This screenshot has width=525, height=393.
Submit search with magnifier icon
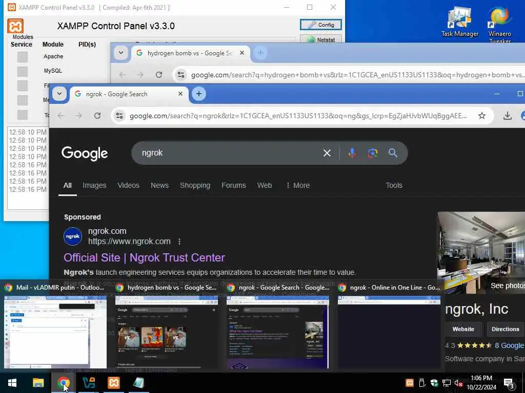[393, 153]
